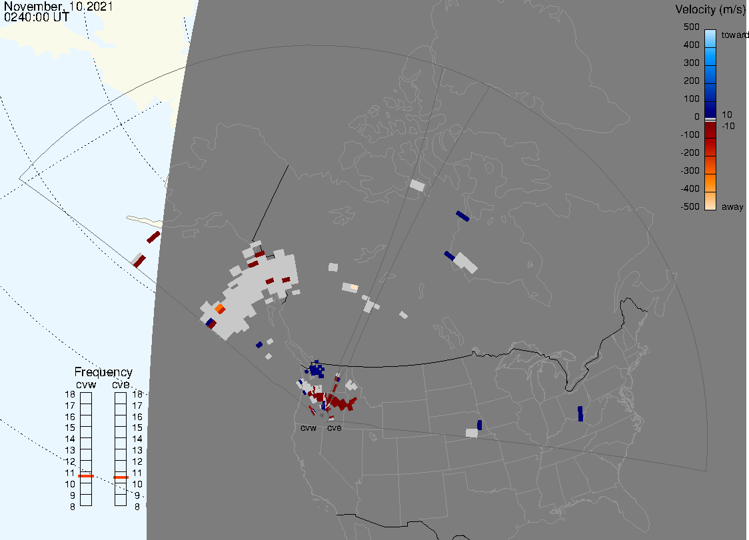
Task: Click the '-100' velocity scale label
Action: click(690, 135)
